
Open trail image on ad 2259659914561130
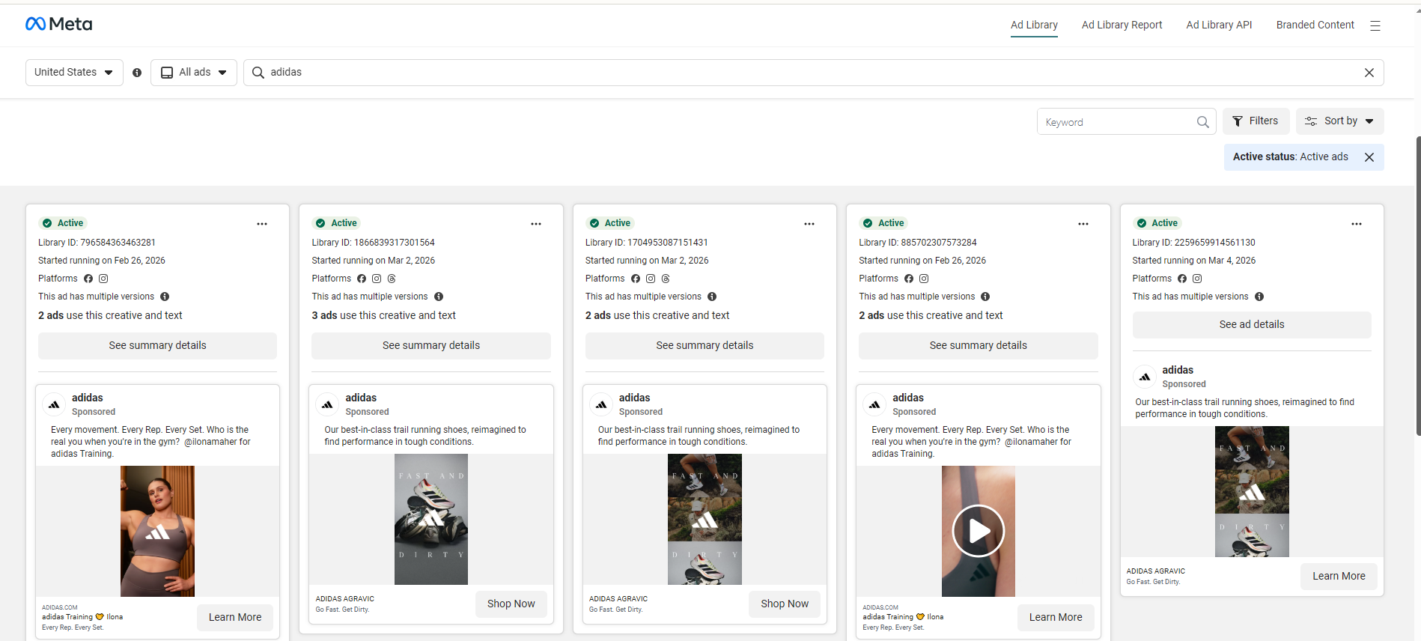pyautogui.click(x=1252, y=491)
